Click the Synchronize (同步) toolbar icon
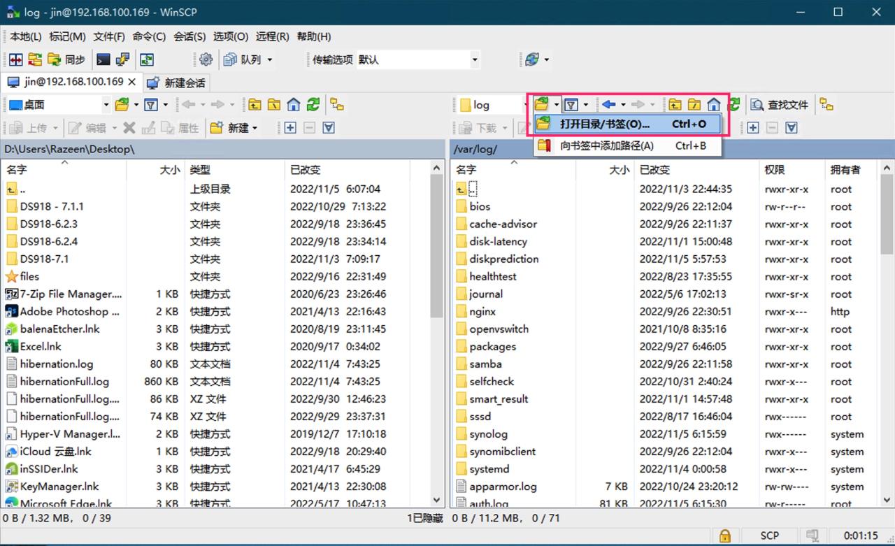The width and height of the screenshot is (895, 546). pos(66,59)
